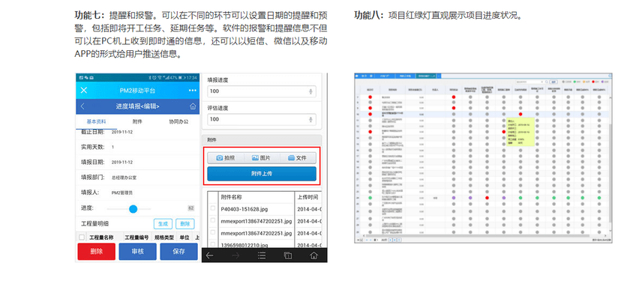Screen dimensions: 621x284
Task: Tick the header checkbox beside 工程量名称
Action: pos(82,238)
